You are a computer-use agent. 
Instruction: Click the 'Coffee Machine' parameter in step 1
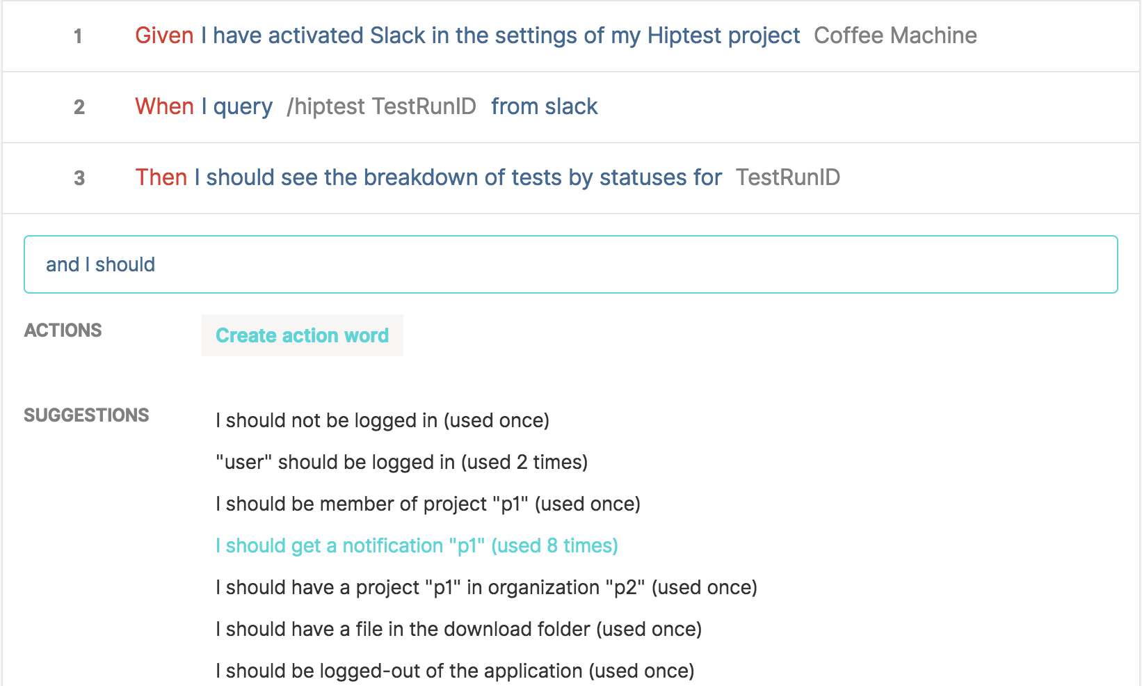tap(895, 35)
